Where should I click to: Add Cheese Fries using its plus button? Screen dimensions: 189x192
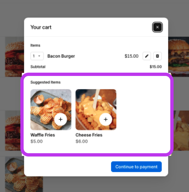tap(106, 119)
